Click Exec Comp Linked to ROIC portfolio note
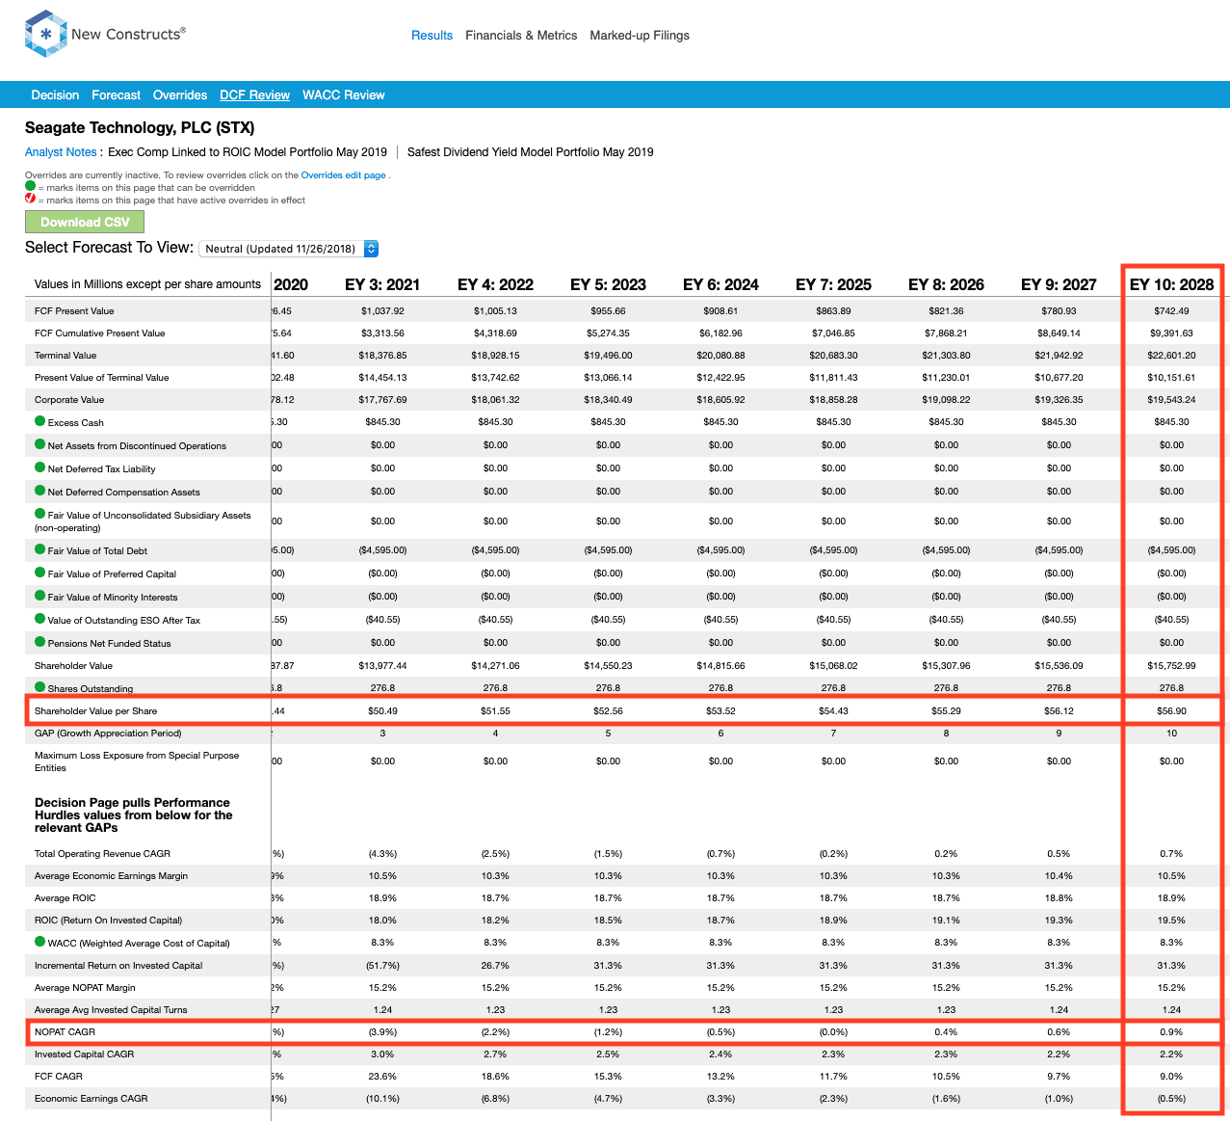Image resolution: width=1230 pixels, height=1121 pixels. [x=248, y=152]
